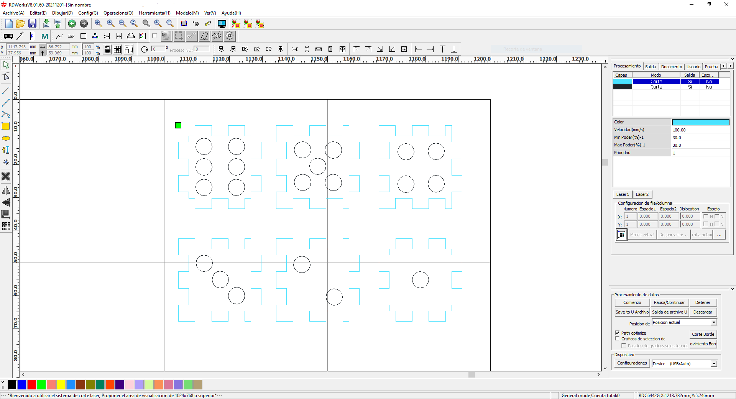Create a new file with the blank page icon
The height and width of the screenshot is (399, 736).
(x=9, y=24)
